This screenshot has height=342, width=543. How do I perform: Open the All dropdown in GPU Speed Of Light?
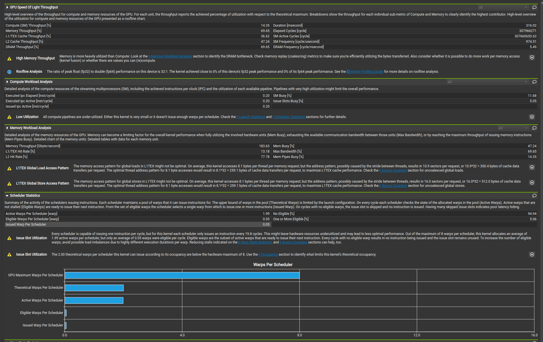click(x=503, y=7)
